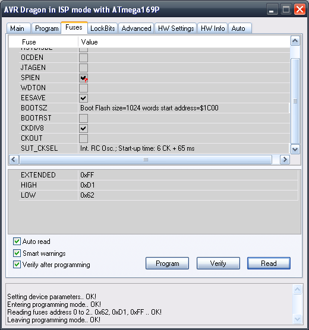
Task: Enable the WDTON fuse checkbox
Action: point(83,88)
